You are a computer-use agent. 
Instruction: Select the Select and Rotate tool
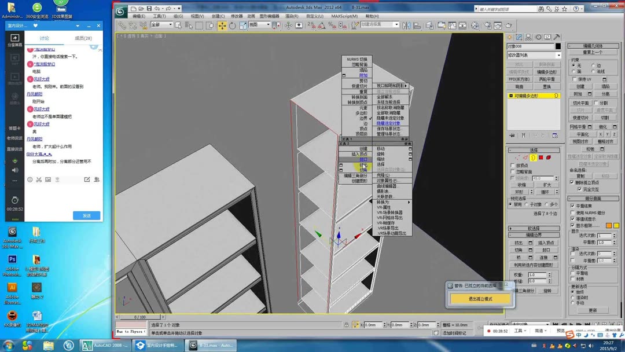click(233, 24)
